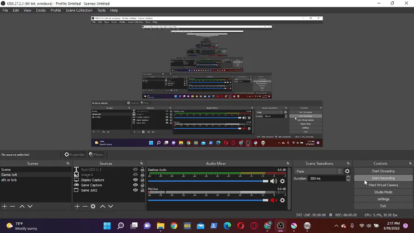
Task: Remove selected source with minus icon
Action: click(x=85, y=206)
